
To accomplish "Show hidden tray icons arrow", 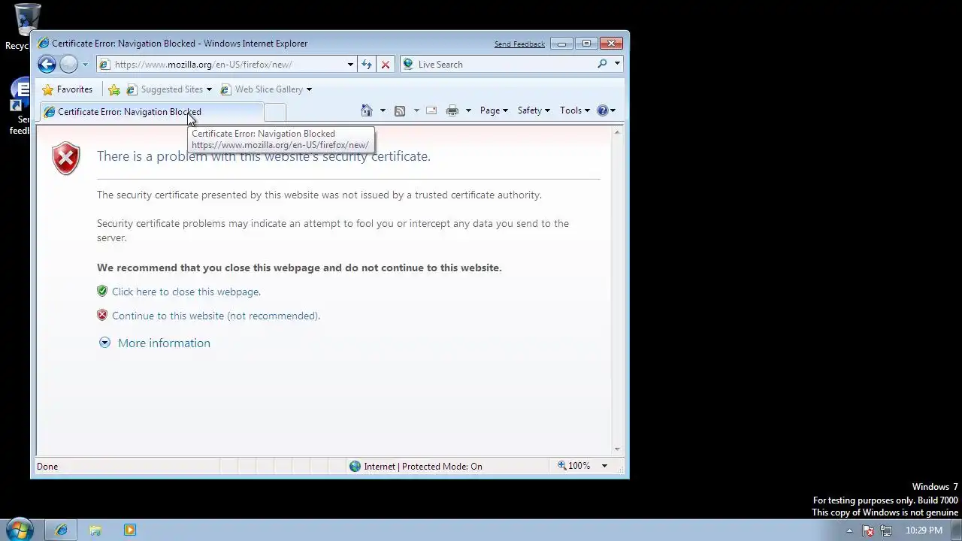I will (x=849, y=530).
